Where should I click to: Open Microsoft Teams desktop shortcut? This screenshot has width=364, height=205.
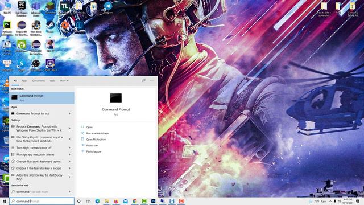click(36, 8)
